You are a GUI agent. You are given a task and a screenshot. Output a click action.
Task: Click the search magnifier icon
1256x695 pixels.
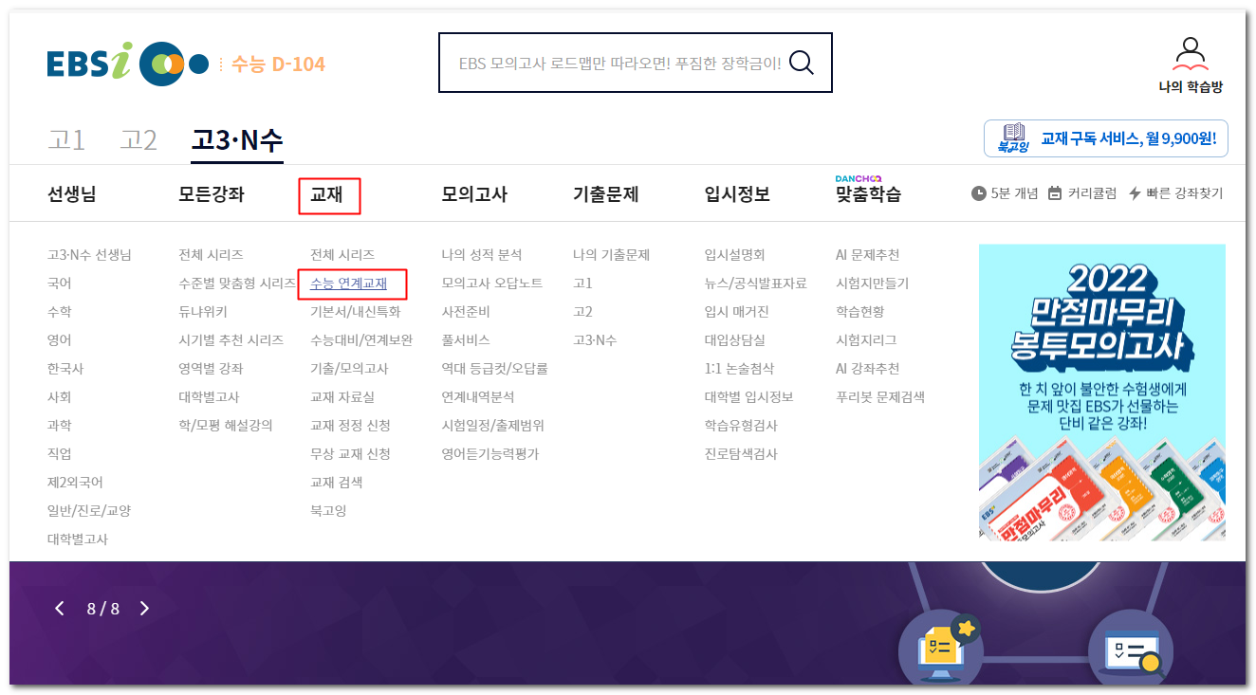click(x=802, y=63)
